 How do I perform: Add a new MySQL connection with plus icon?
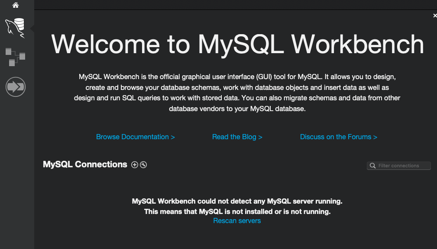(x=135, y=165)
